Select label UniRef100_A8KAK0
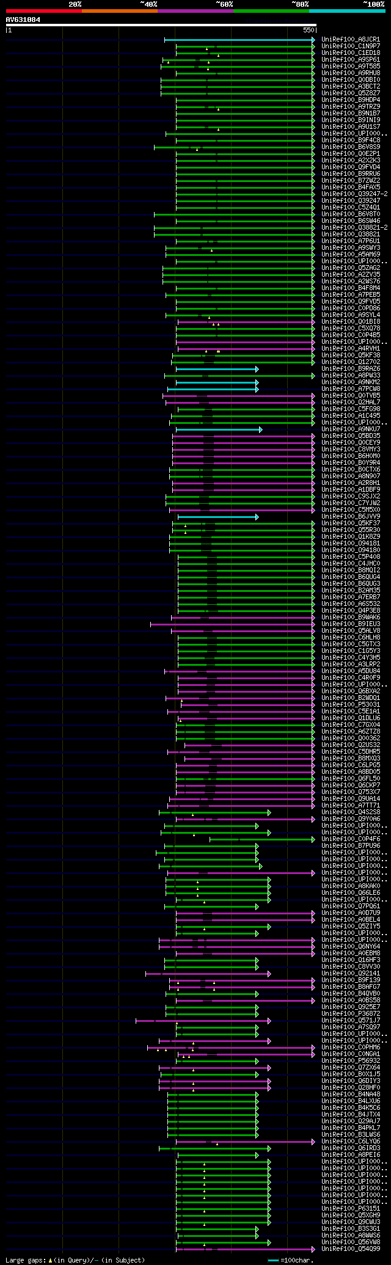The width and height of the screenshot is (391, 1265). point(351,886)
